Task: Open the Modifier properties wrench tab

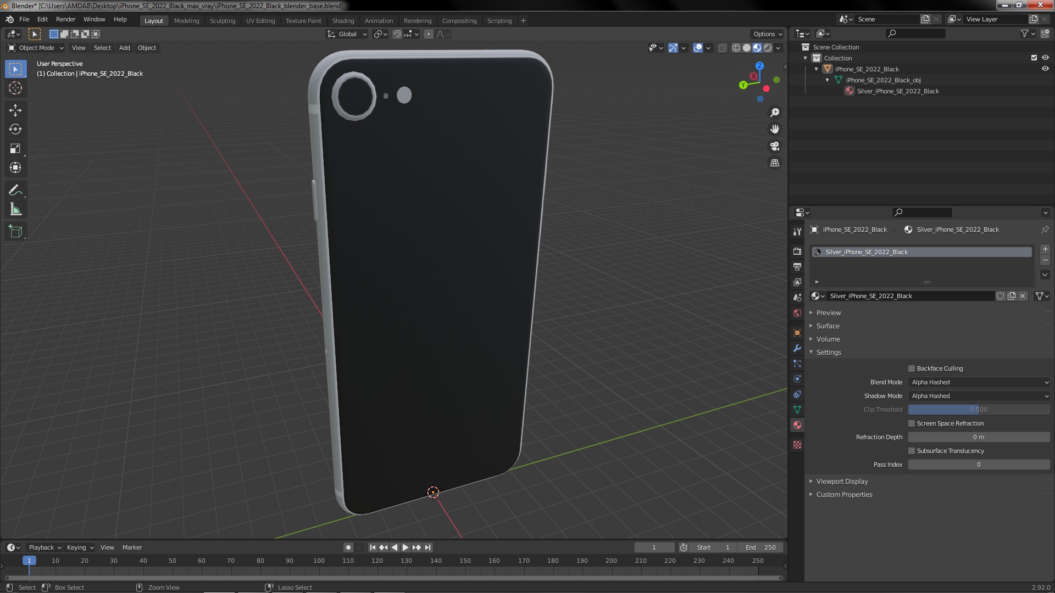Action: [x=797, y=348]
